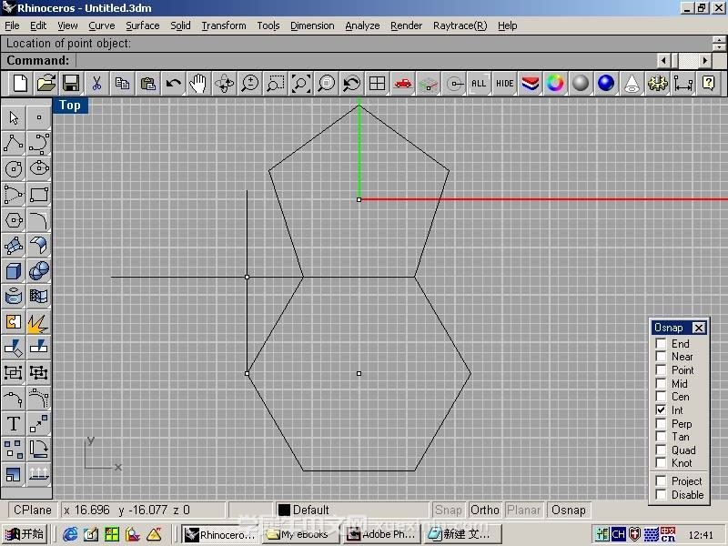This screenshot has width=728, height=546.
Task: Toggle Ortho in the status bar
Action: click(485, 510)
